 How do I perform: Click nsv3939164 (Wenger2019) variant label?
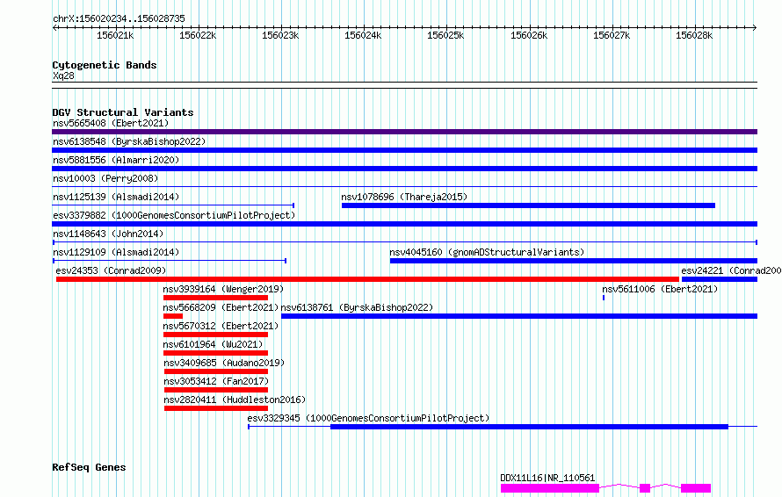[223, 289]
